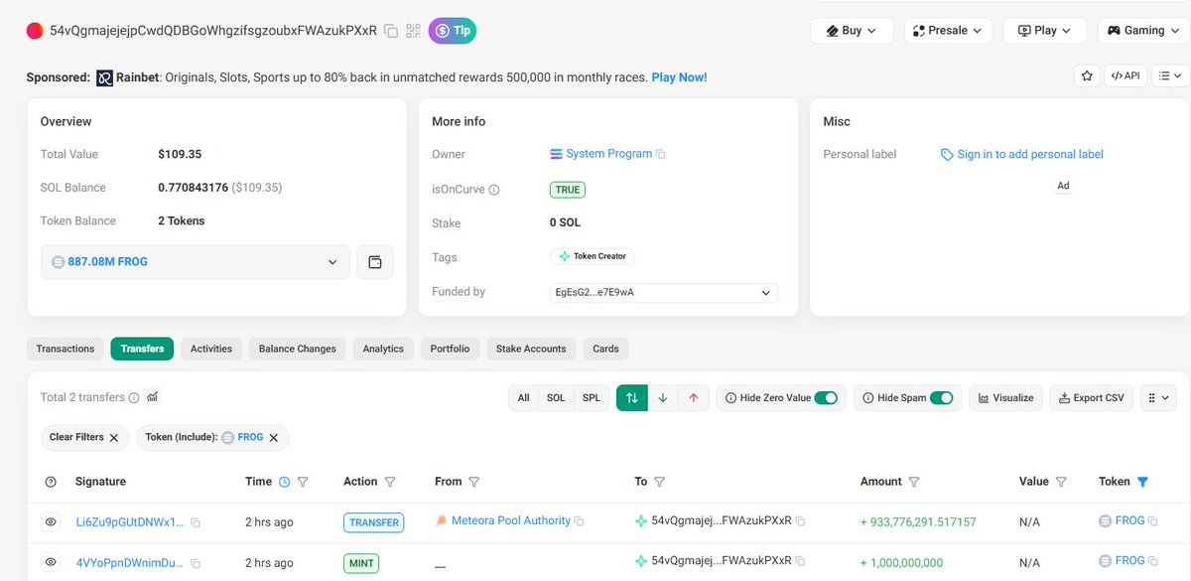Viewport: 1191px width, 581px height.
Task: Open the System Program owner link
Action: pos(608,154)
